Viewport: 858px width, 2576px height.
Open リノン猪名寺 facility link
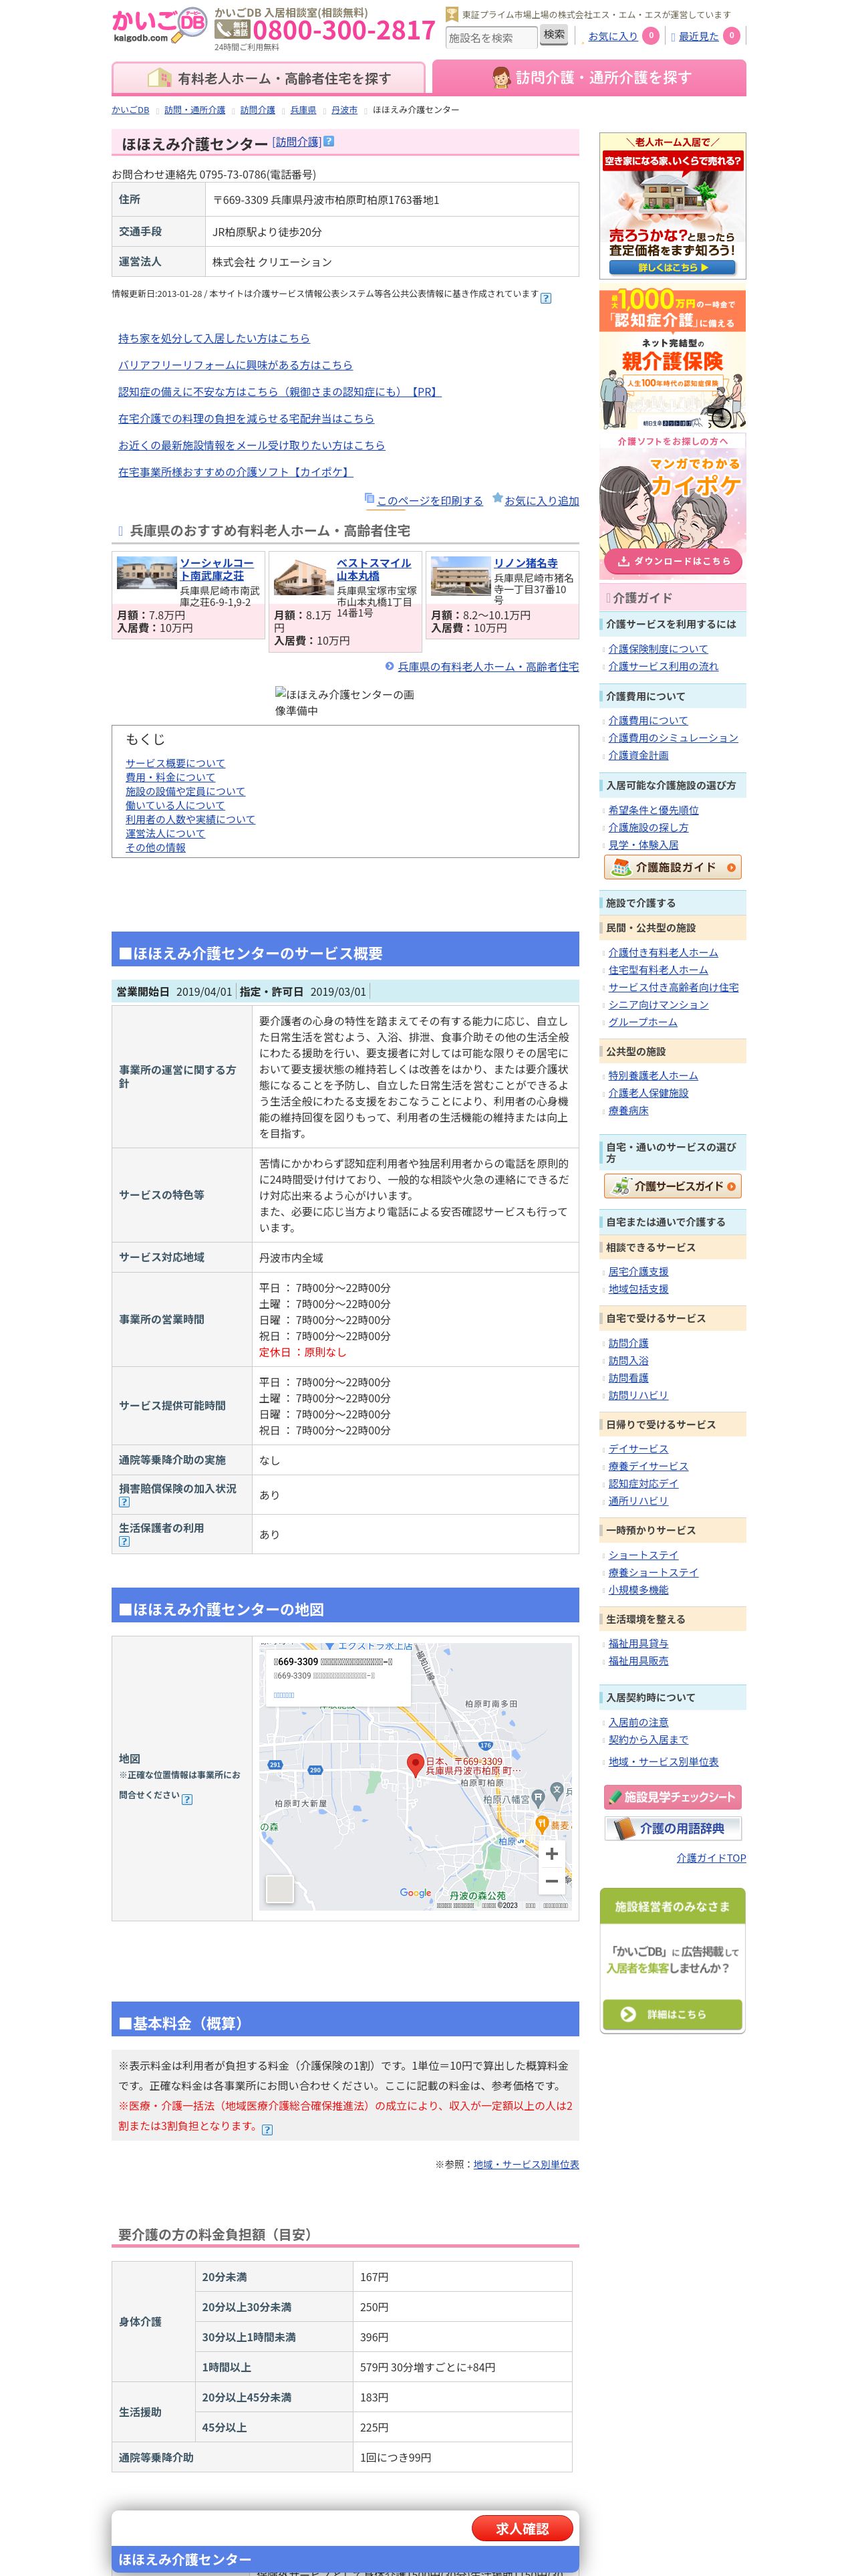click(x=525, y=564)
